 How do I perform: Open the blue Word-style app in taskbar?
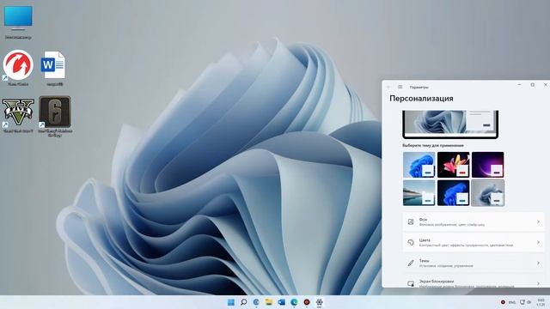(x=281, y=302)
